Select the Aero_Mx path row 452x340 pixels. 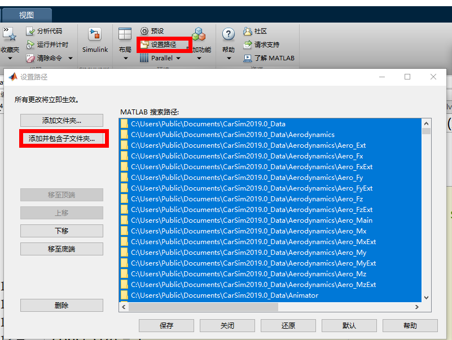point(270,231)
